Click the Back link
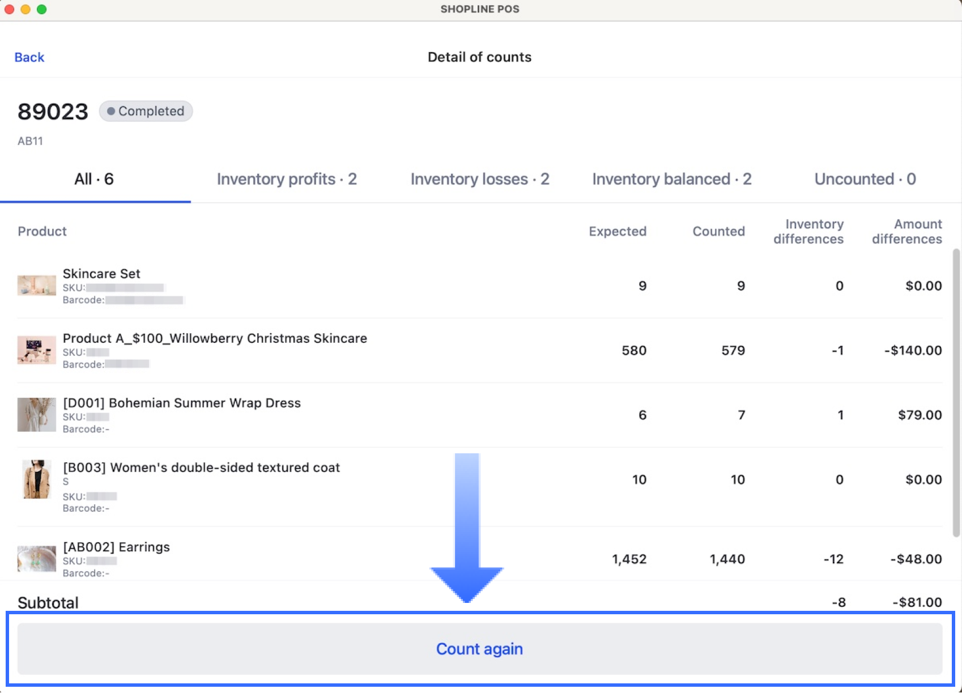The width and height of the screenshot is (962, 693). [29, 57]
